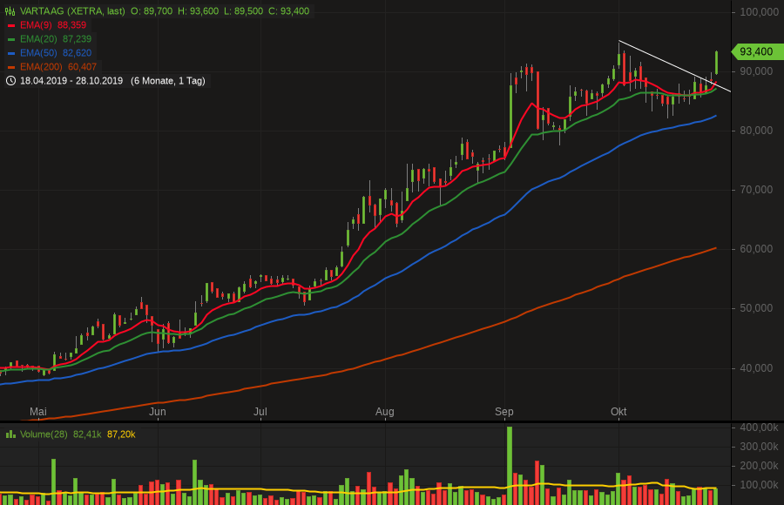Click the 400,00k volume axis label

tap(760, 428)
